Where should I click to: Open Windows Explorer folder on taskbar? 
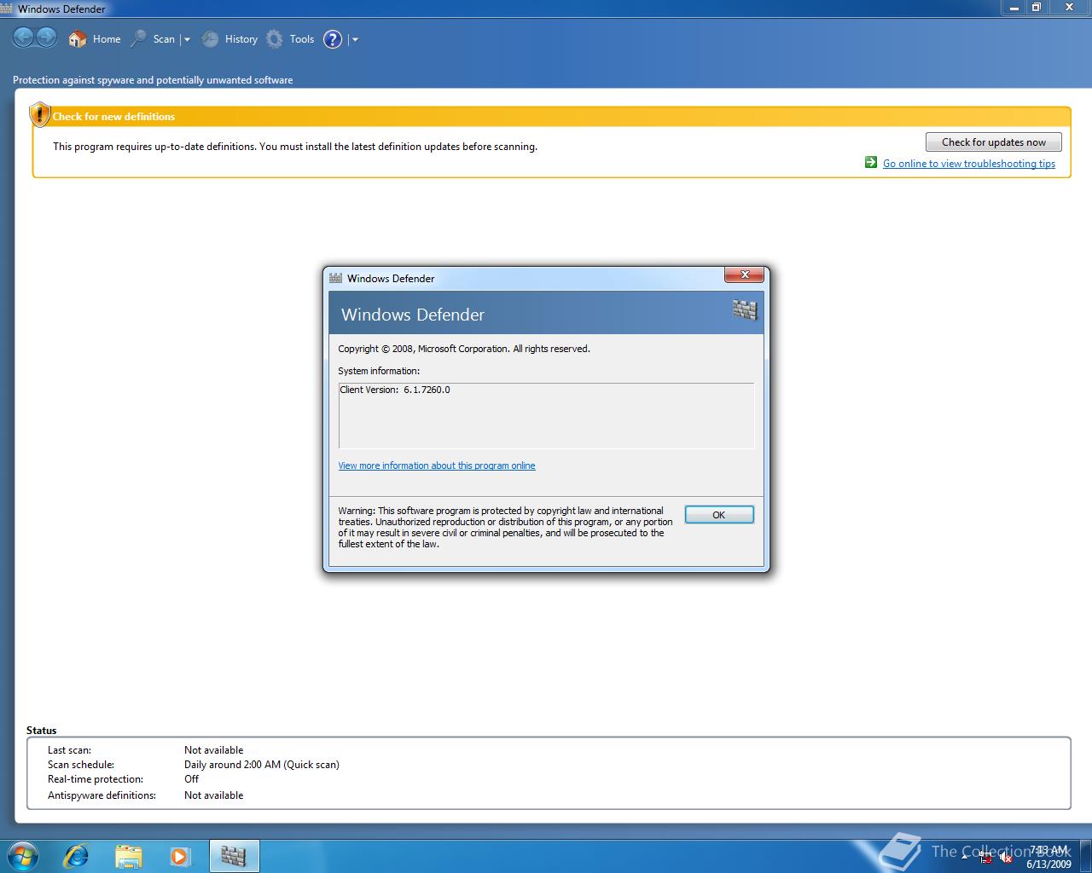[x=128, y=855]
